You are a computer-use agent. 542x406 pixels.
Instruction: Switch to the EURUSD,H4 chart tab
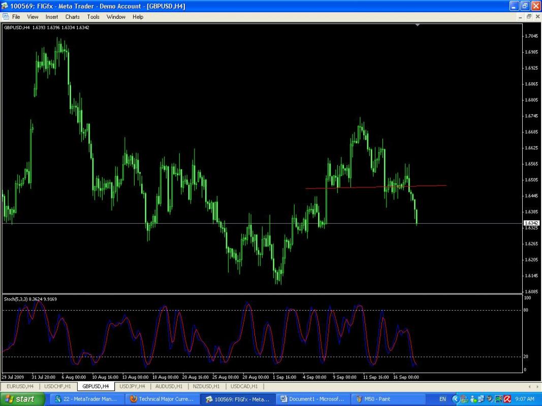coord(20,386)
